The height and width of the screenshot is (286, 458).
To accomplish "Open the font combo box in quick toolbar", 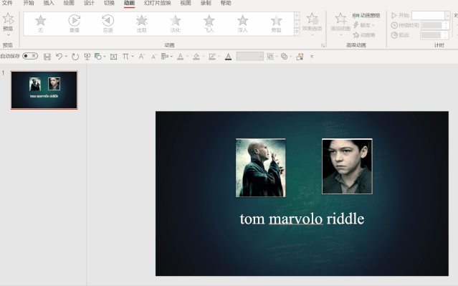I will point(250,57).
